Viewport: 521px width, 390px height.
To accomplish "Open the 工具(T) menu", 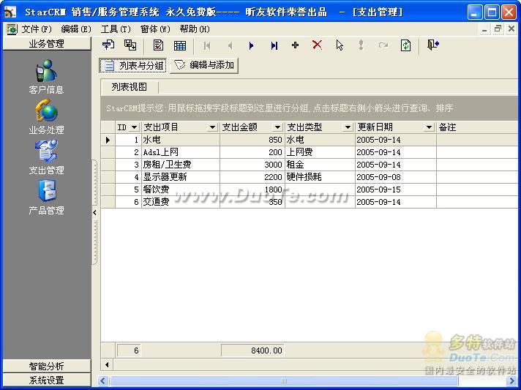I will coord(116,29).
